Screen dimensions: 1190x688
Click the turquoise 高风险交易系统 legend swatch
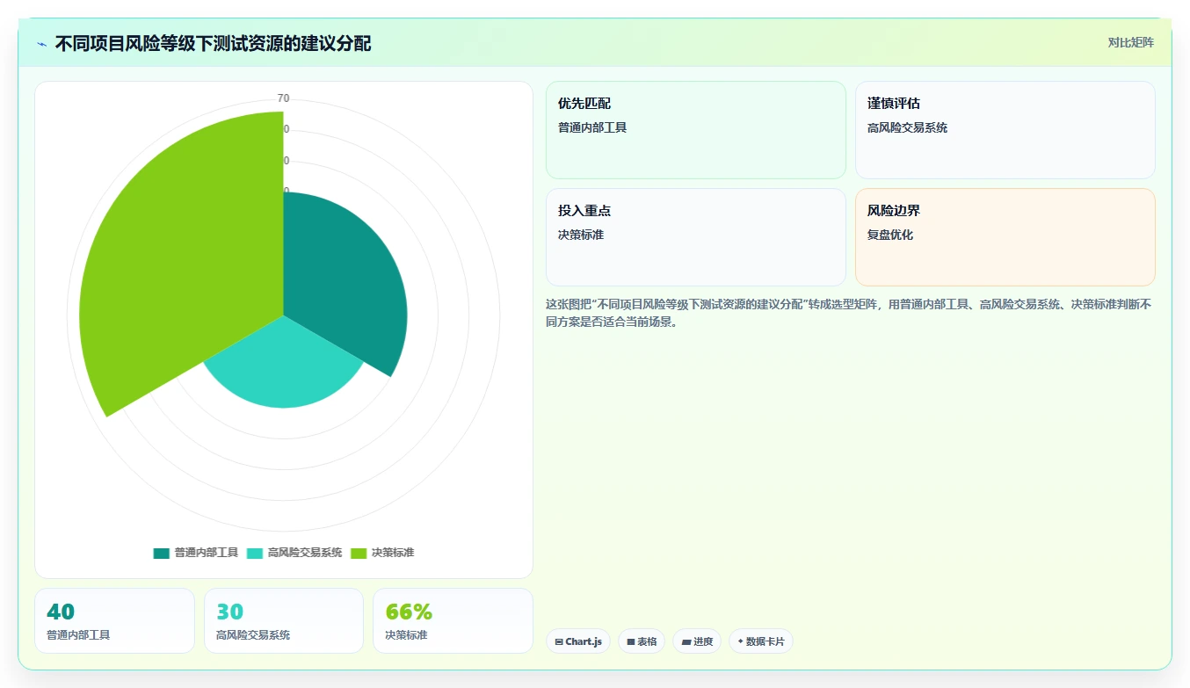coord(255,554)
